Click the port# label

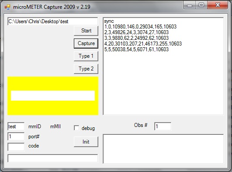34,137
